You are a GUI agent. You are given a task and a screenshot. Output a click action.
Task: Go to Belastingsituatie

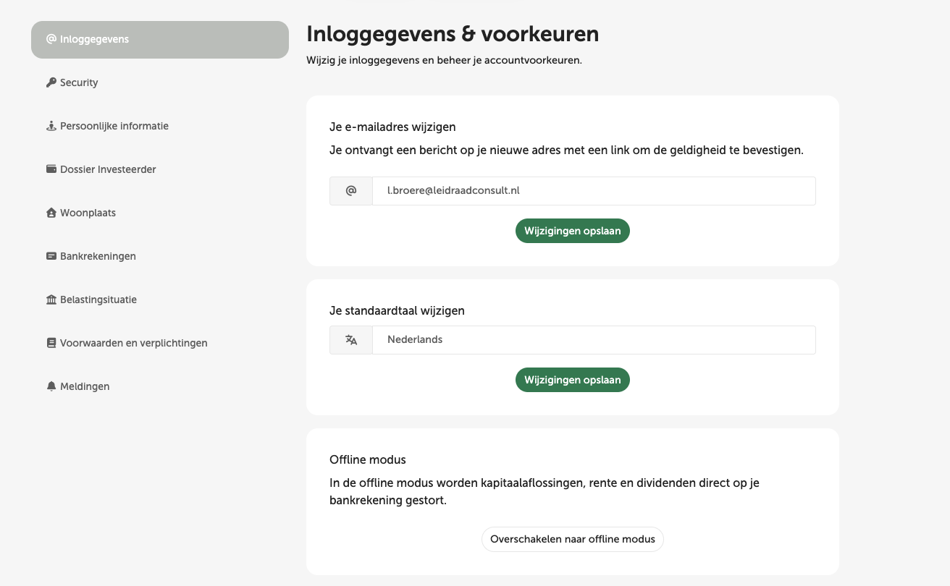[x=160, y=300]
